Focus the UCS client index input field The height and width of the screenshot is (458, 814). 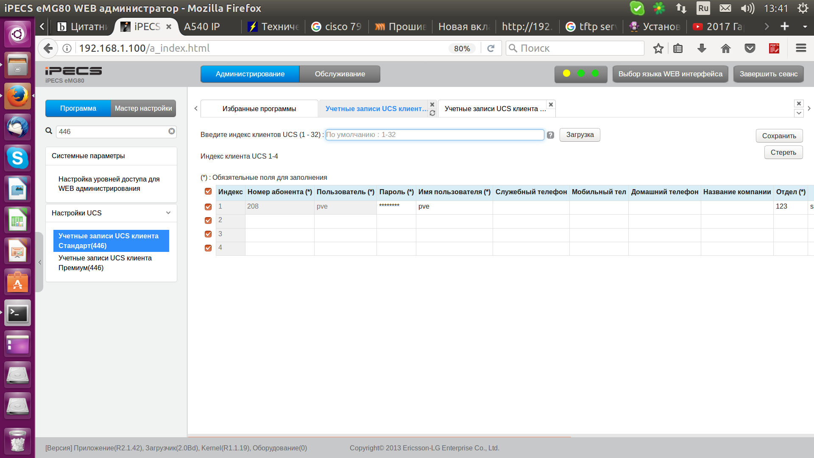click(435, 135)
